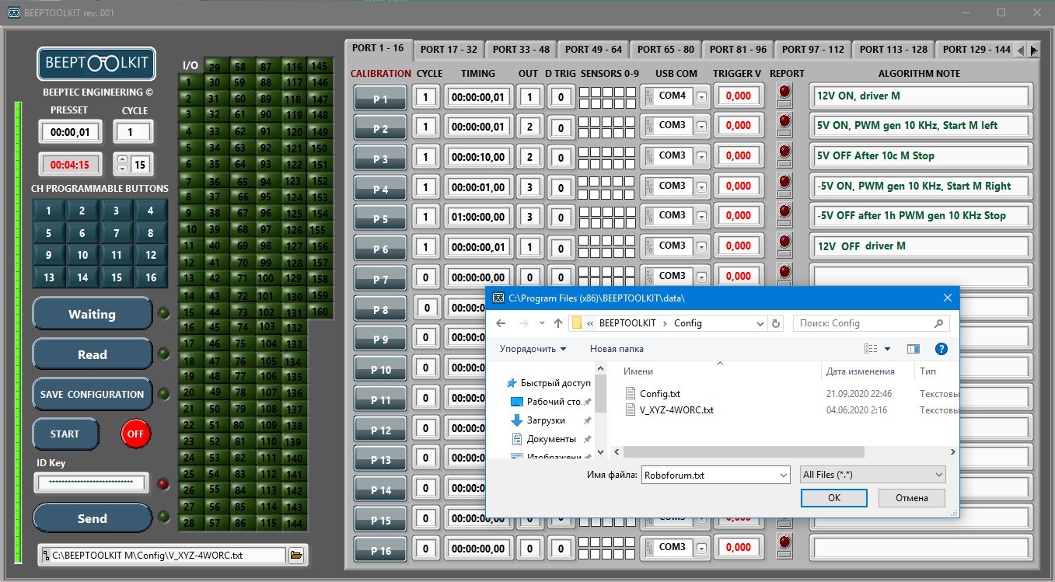Toggle the first sensor checkbox in P1 row

coord(584,92)
